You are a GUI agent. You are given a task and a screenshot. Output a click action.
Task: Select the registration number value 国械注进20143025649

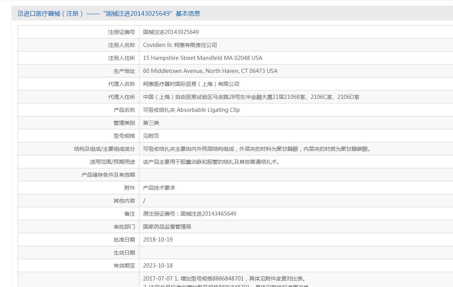pos(171,32)
